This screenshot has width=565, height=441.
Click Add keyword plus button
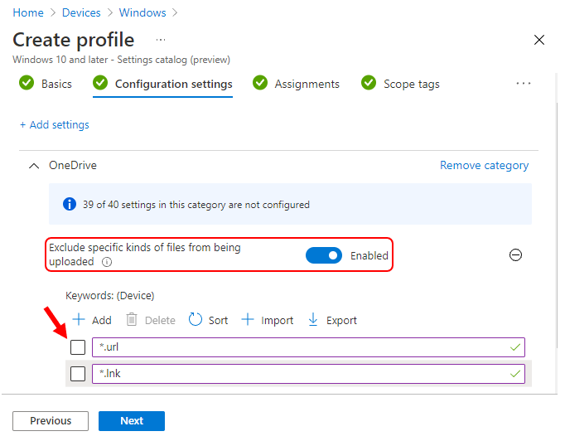coord(92,320)
